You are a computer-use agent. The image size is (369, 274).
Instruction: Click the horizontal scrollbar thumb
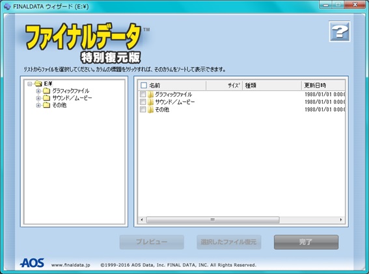[x=213, y=219]
